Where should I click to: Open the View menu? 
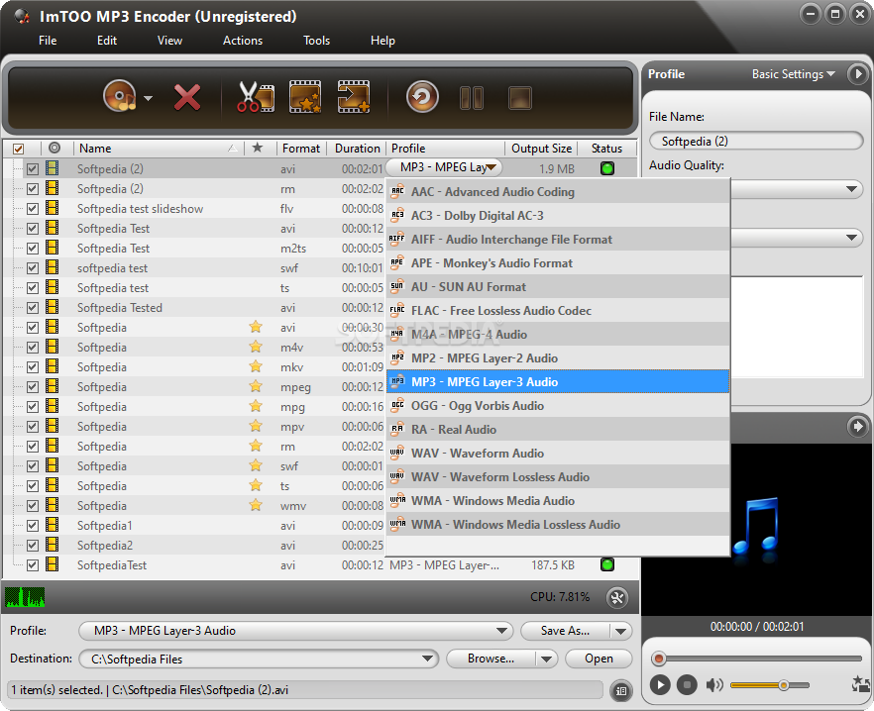[x=169, y=41]
